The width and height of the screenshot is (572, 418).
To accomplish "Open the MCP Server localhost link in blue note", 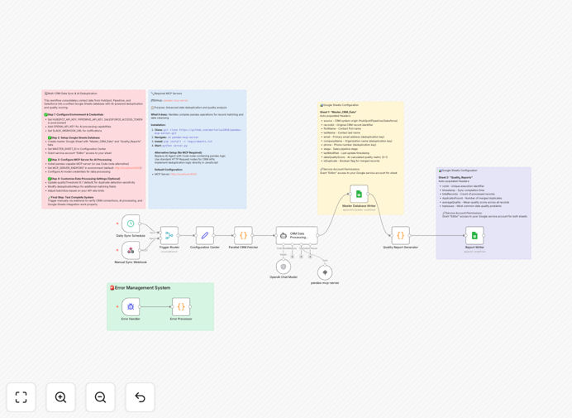I will click(x=184, y=175).
